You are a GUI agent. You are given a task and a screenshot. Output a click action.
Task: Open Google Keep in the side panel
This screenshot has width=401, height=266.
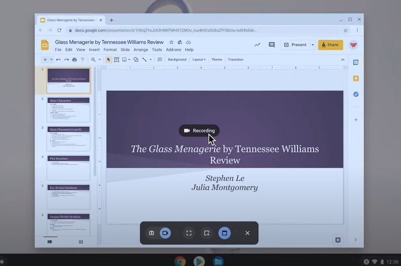coord(356,78)
